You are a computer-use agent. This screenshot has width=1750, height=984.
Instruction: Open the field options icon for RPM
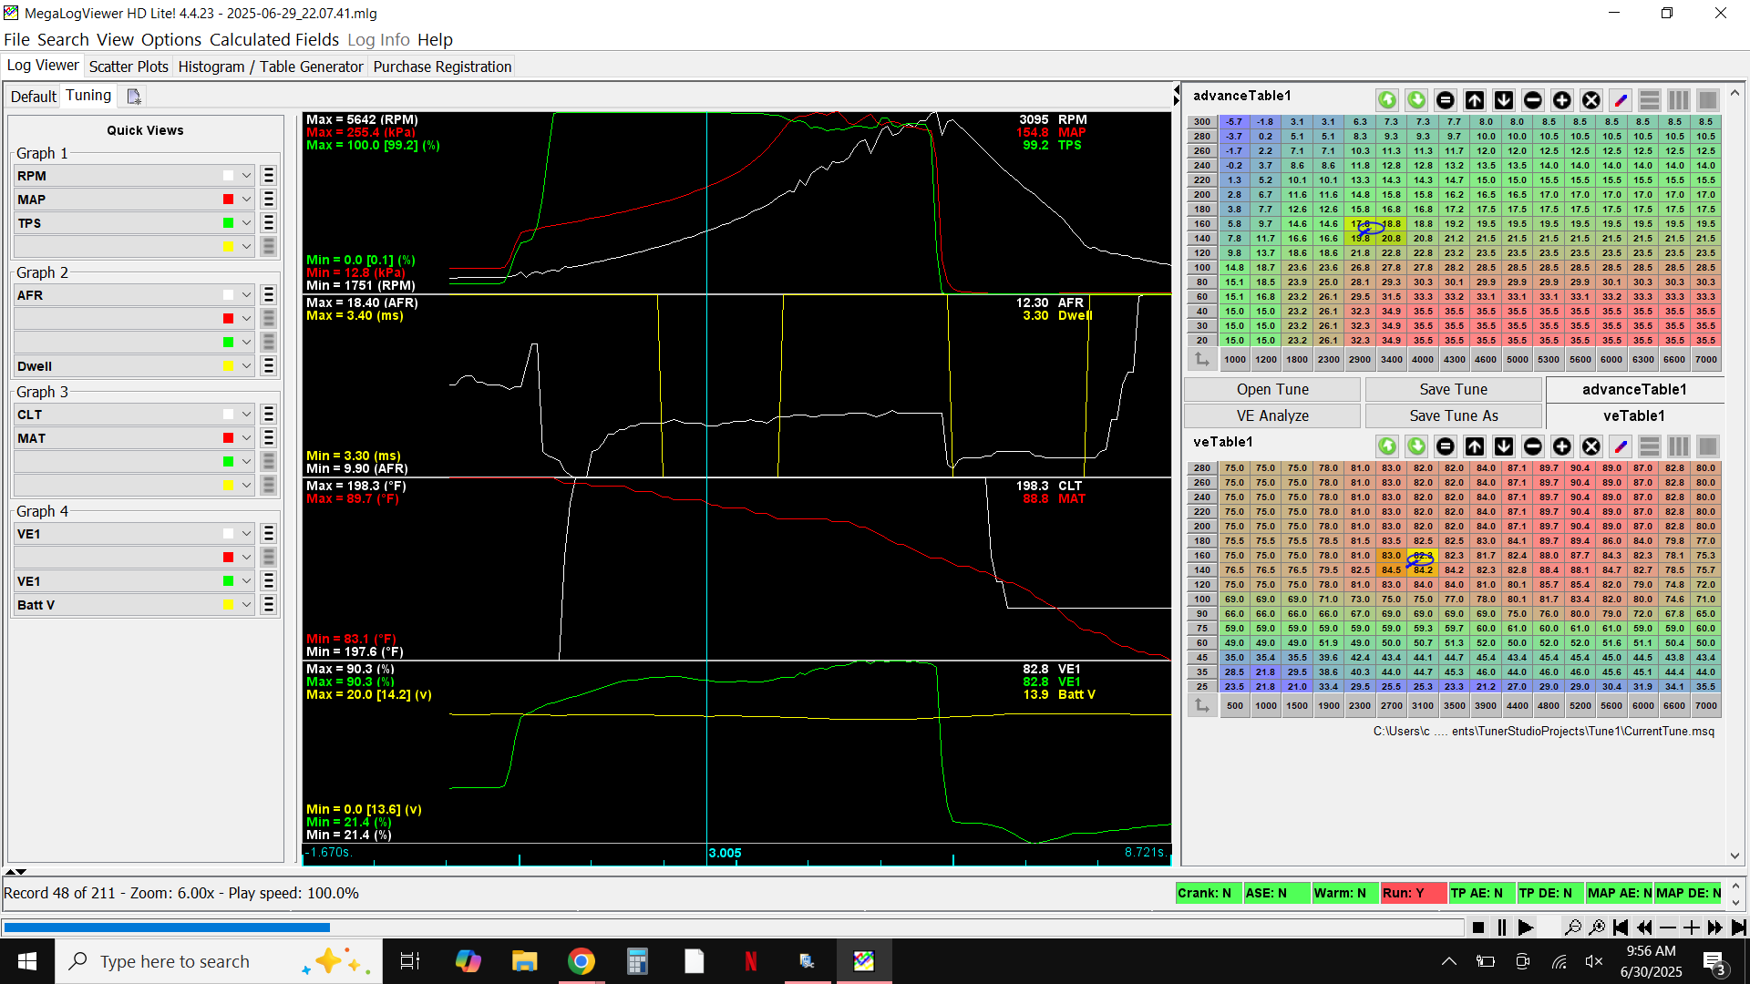(x=268, y=176)
